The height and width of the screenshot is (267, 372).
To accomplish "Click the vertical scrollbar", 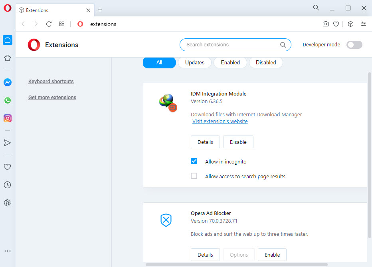I will [369, 155].
